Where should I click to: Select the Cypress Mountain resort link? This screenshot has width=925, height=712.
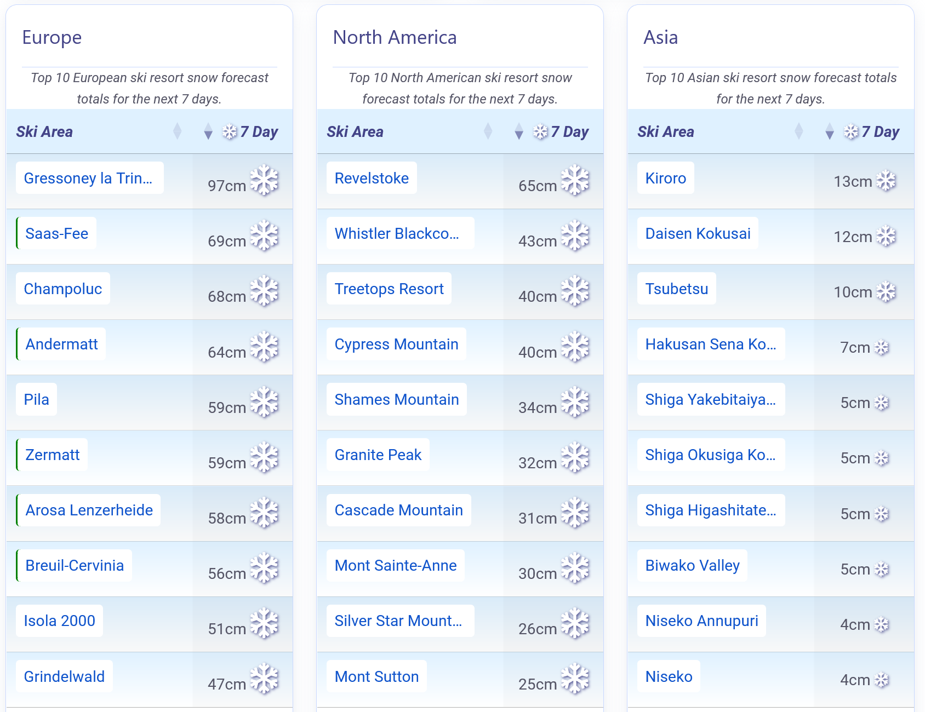pyautogui.click(x=396, y=344)
